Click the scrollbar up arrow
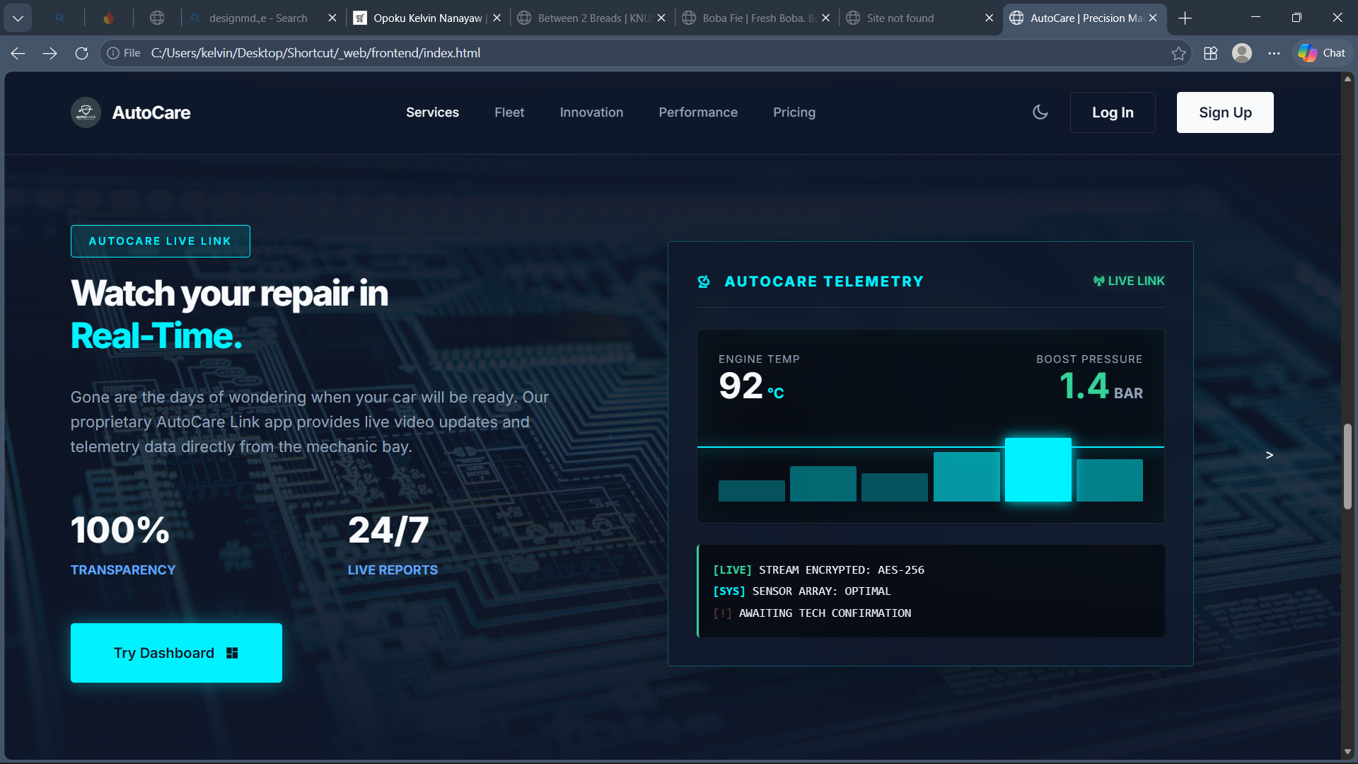 (x=1347, y=79)
